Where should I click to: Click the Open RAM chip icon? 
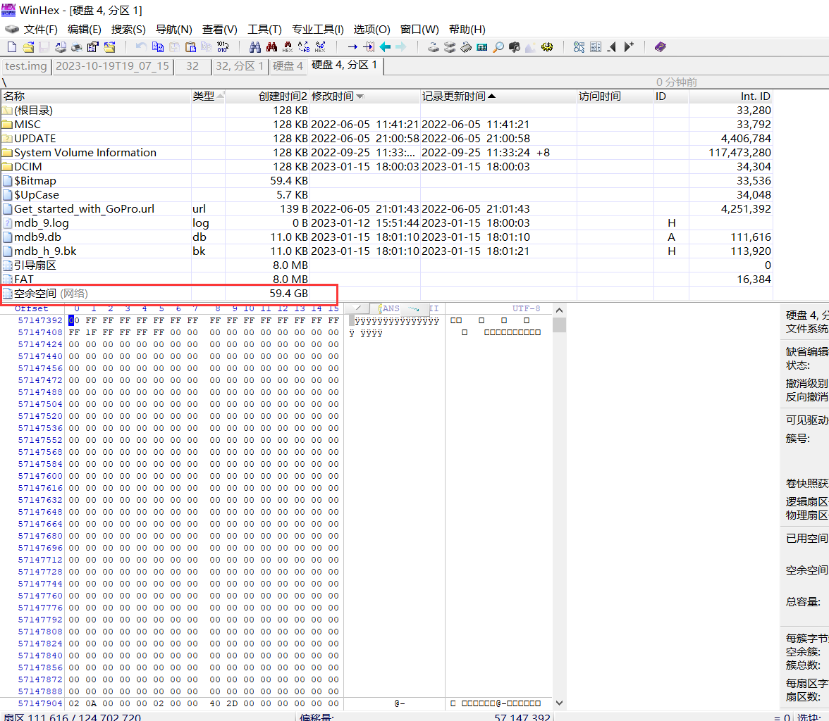click(466, 47)
